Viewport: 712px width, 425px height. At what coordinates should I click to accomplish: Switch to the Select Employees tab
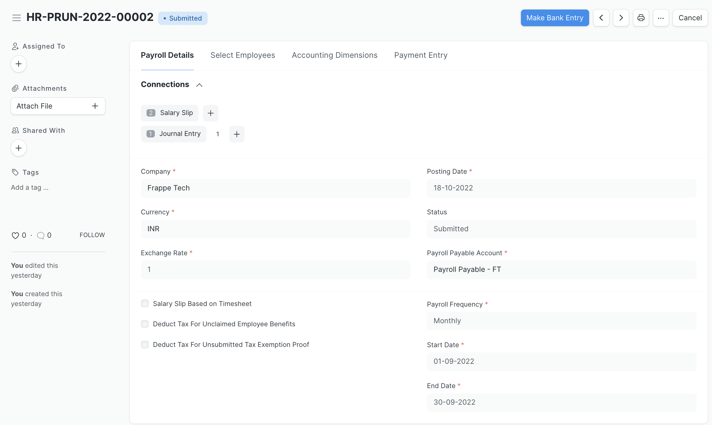(x=243, y=55)
